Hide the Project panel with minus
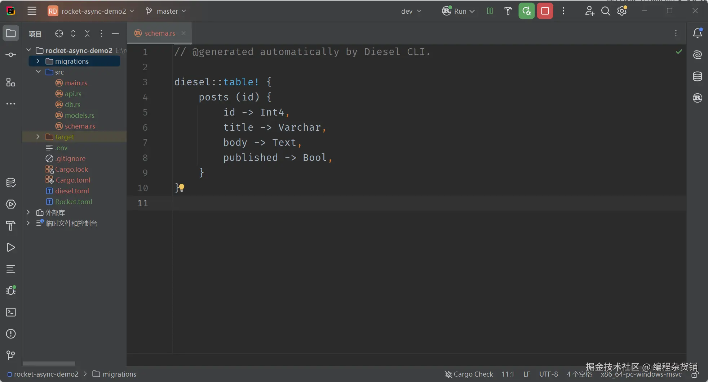The width and height of the screenshot is (708, 382). tap(115, 33)
